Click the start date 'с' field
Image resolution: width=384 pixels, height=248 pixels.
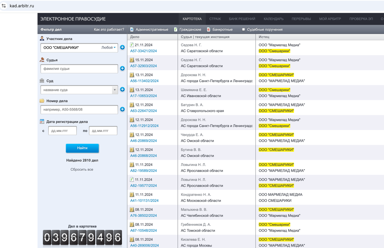(x=62, y=131)
